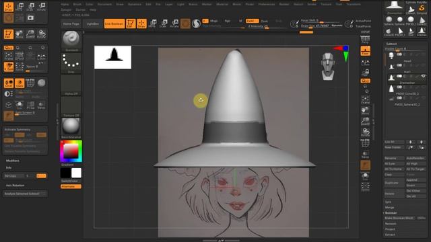Toggle the Zadd button
Image resolution: width=431 pixels, height=242 pixels.
click(x=252, y=21)
